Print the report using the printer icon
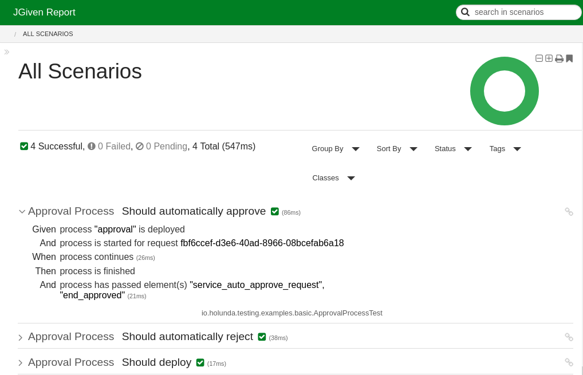The width and height of the screenshot is (583, 375). coord(559,58)
